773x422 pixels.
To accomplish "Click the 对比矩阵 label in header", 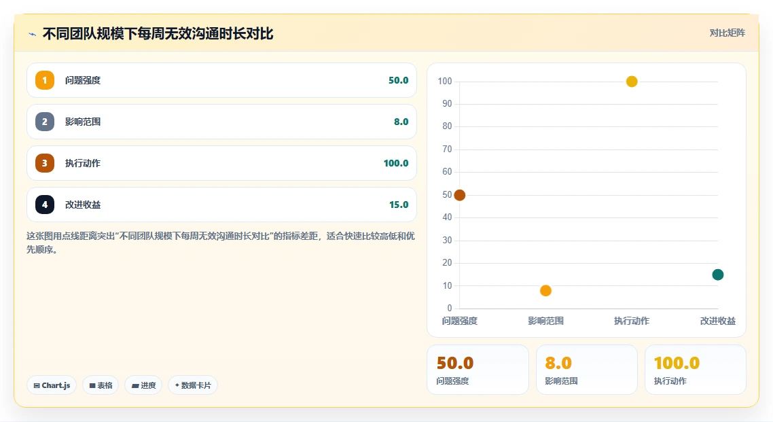I will 727,33.
